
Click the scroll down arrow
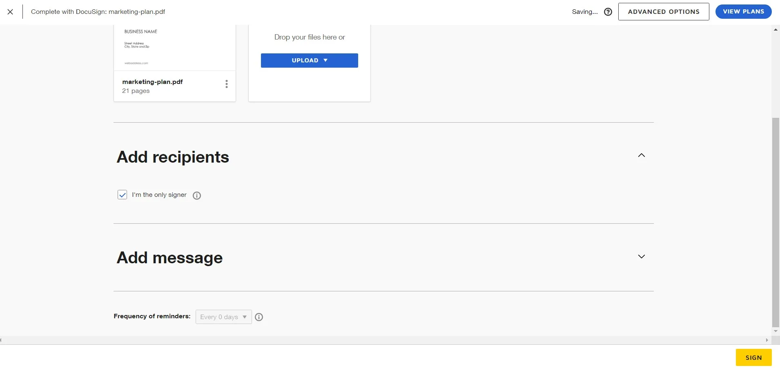(776, 331)
